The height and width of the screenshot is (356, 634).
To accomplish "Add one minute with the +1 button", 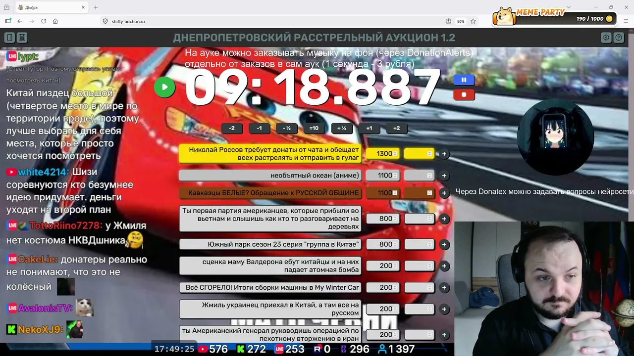I will [x=369, y=128].
